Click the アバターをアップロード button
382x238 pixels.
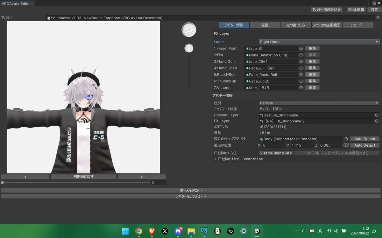click(x=191, y=196)
